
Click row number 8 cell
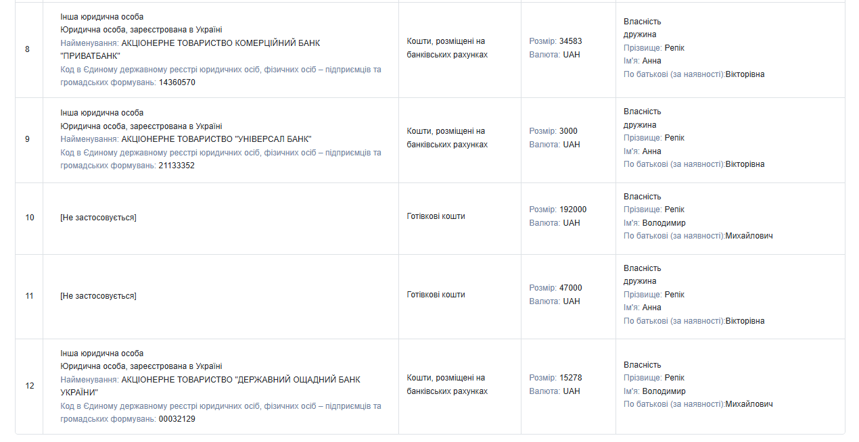tap(27, 49)
